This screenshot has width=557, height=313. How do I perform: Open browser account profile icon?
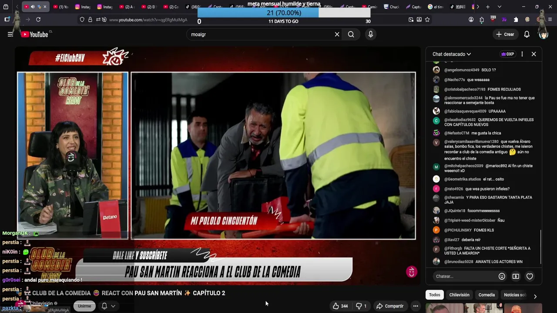(x=471, y=20)
